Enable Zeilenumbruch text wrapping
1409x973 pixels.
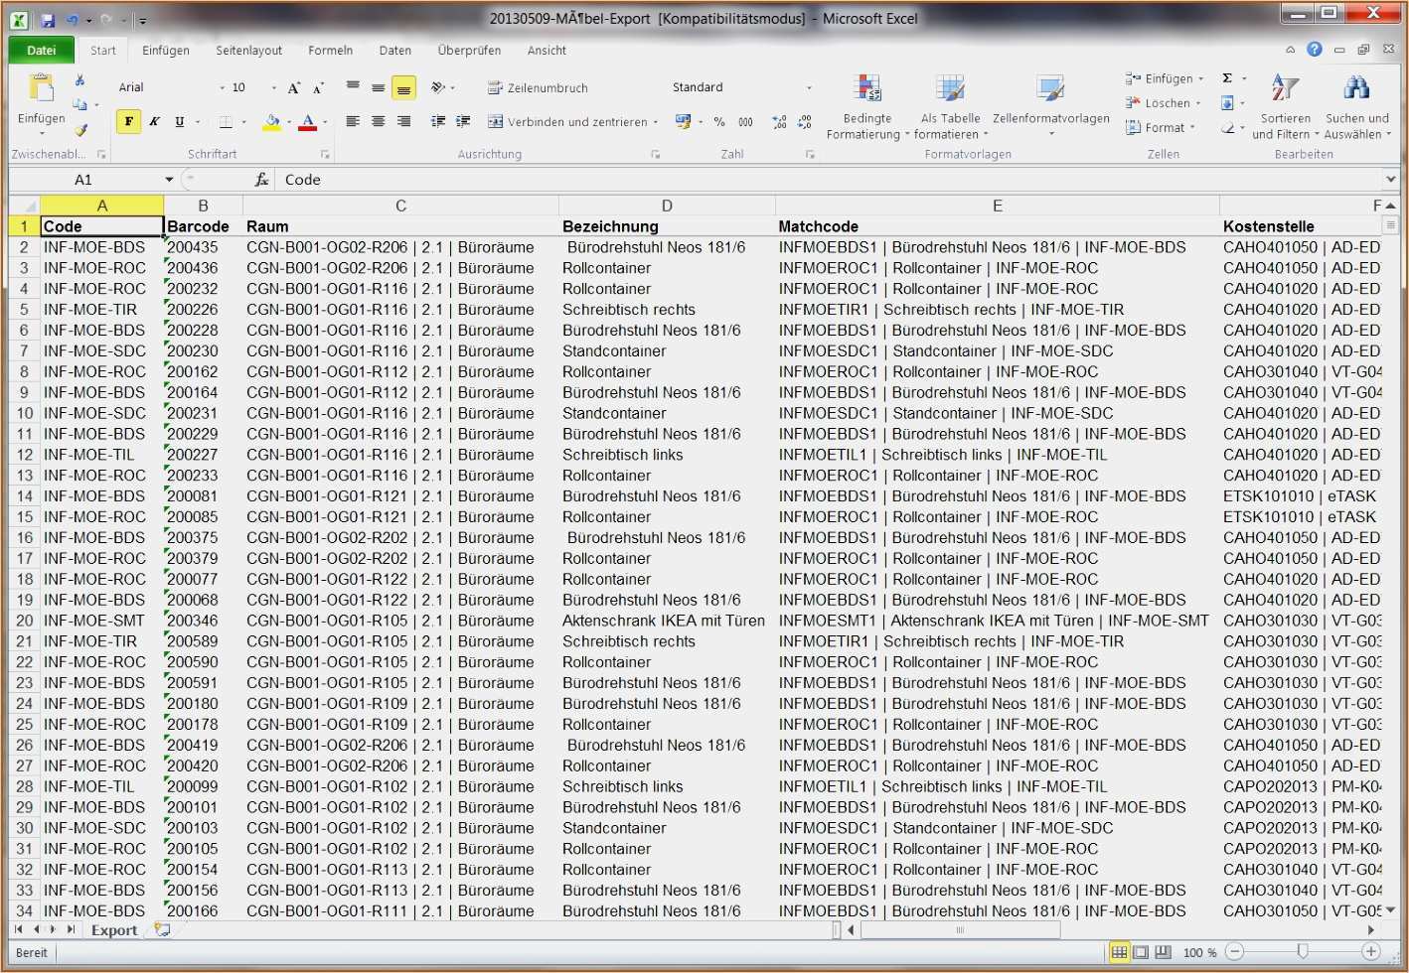coord(537,87)
